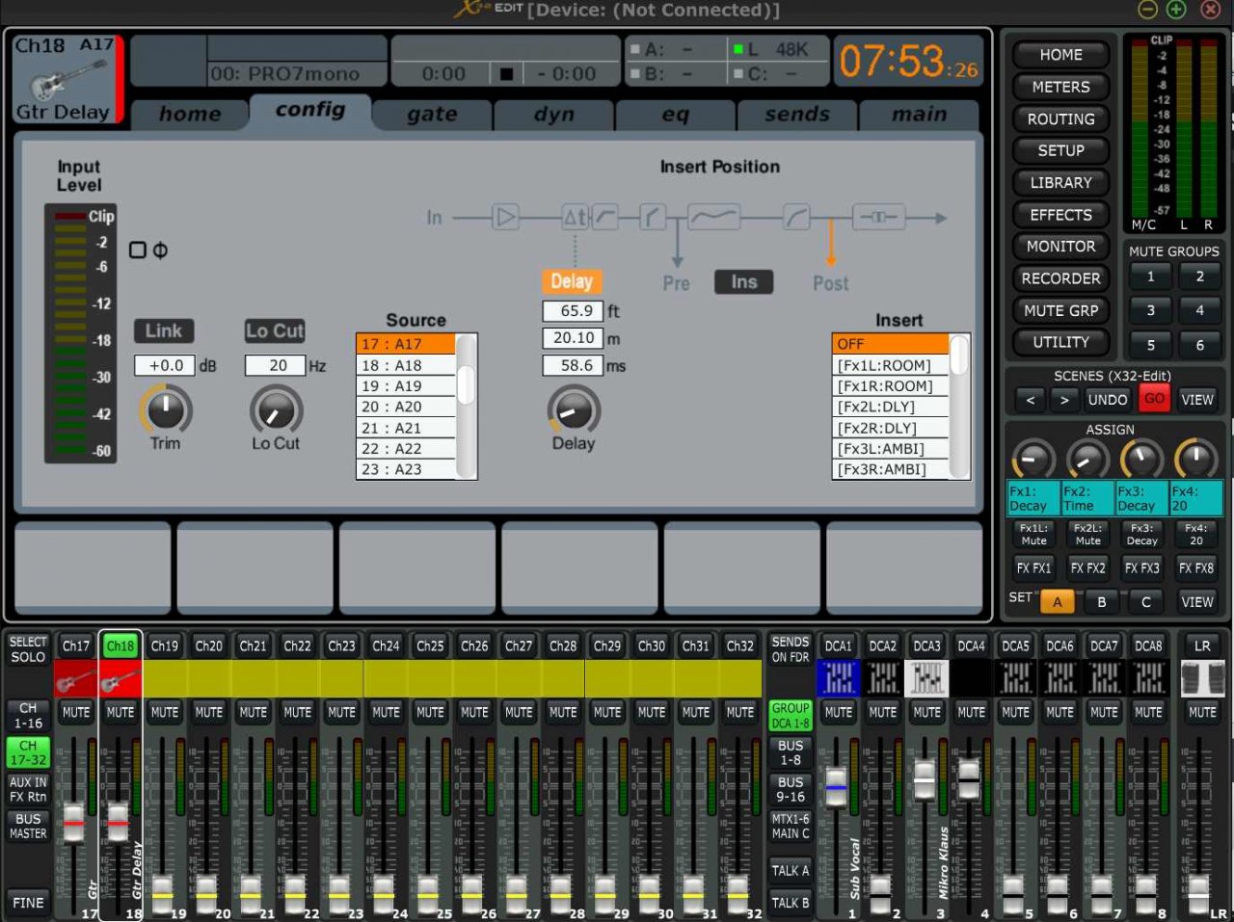The width and height of the screenshot is (1234, 922).
Task: Open the EFFECTS screen
Action: click(1060, 215)
